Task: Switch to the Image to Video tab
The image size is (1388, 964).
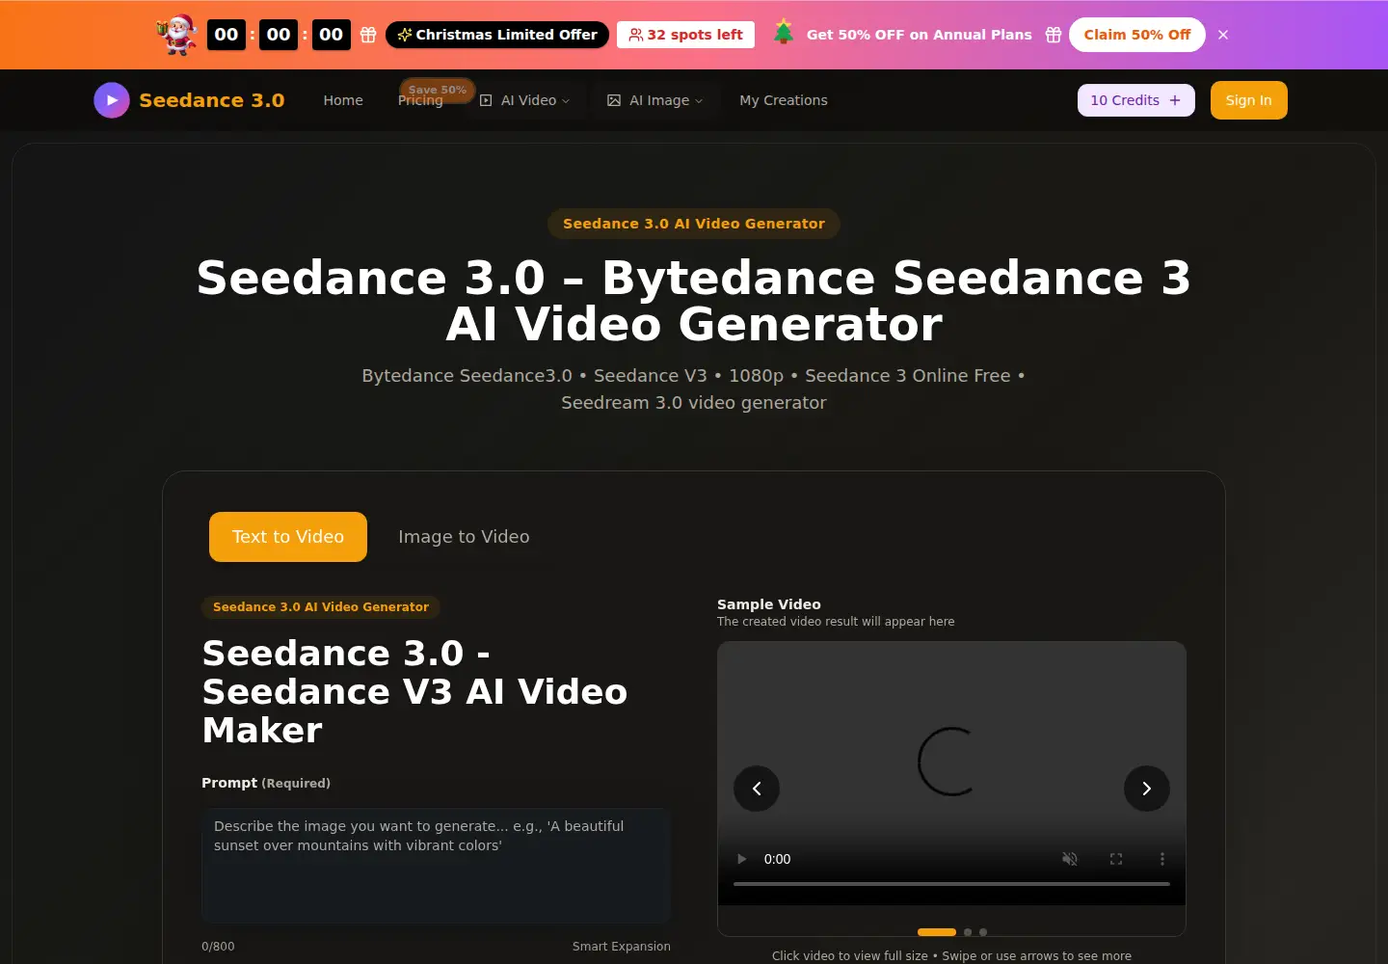Action: click(464, 537)
